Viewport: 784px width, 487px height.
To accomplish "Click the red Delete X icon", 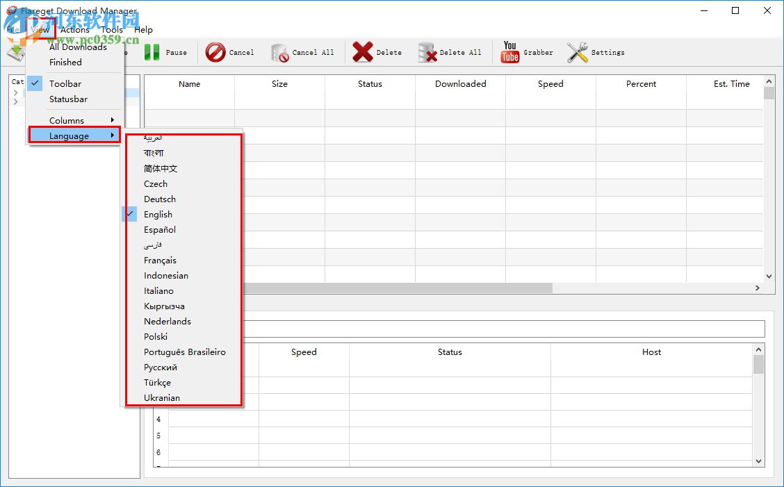I will point(363,52).
